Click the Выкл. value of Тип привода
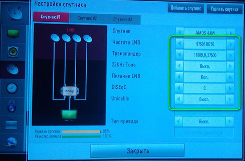The image size is (245, 161). click(204, 122)
